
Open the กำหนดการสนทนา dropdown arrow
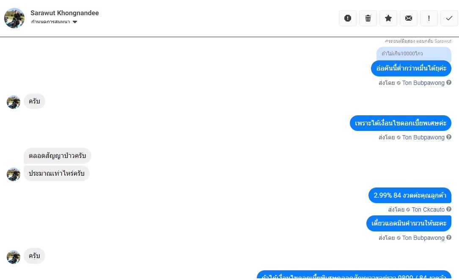tap(75, 22)
